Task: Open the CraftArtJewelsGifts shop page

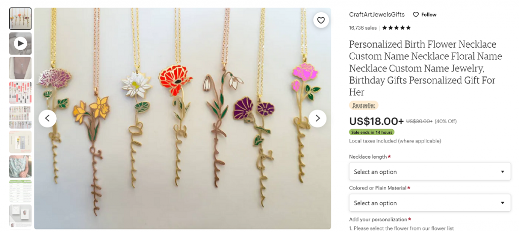Action: pyautogui.click(x=377, y=15)
